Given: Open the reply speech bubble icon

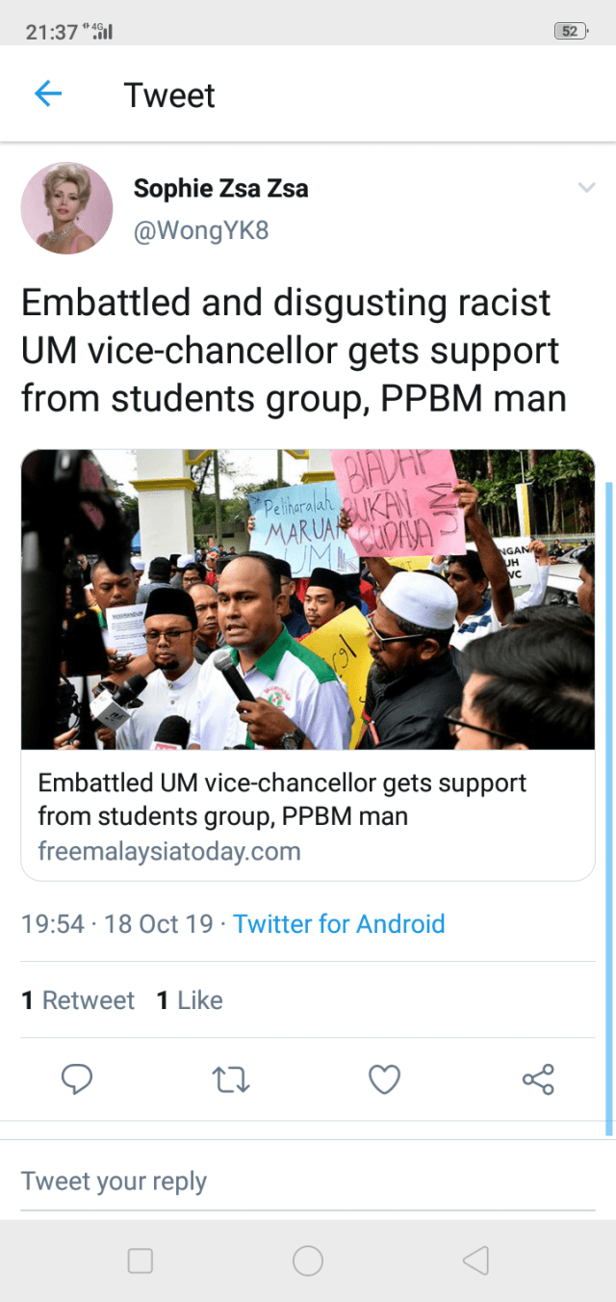Looking at the screenshot, I should pos(77,1079).
